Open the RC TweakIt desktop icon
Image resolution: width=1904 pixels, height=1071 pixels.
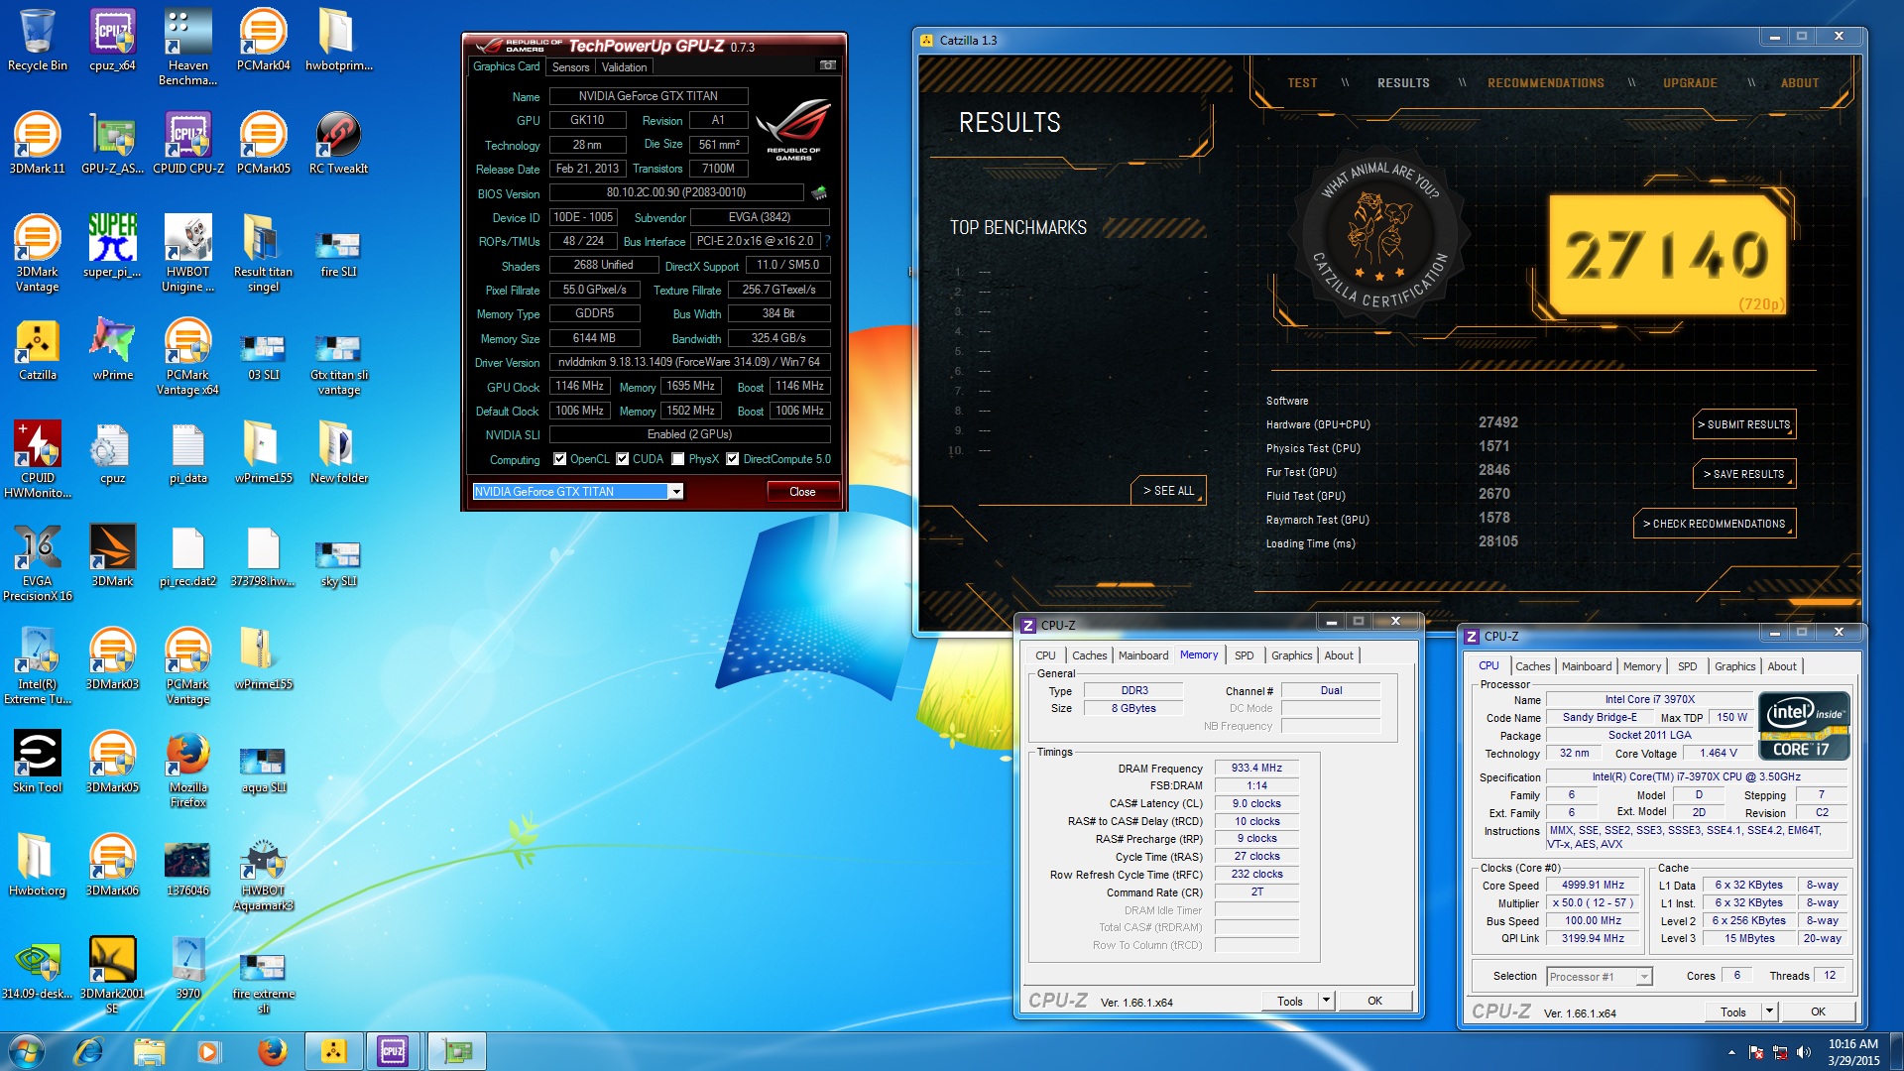338,144
